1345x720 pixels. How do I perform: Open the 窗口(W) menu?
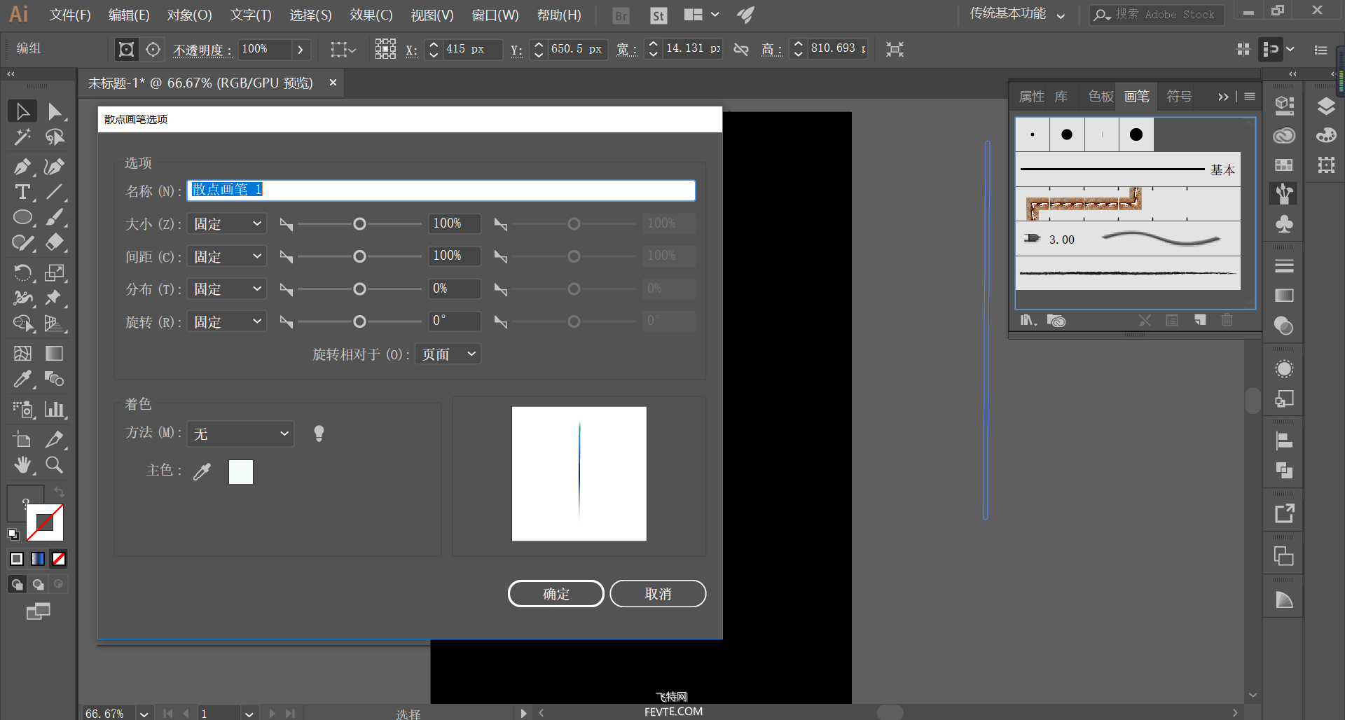click(x=495, y=15)
